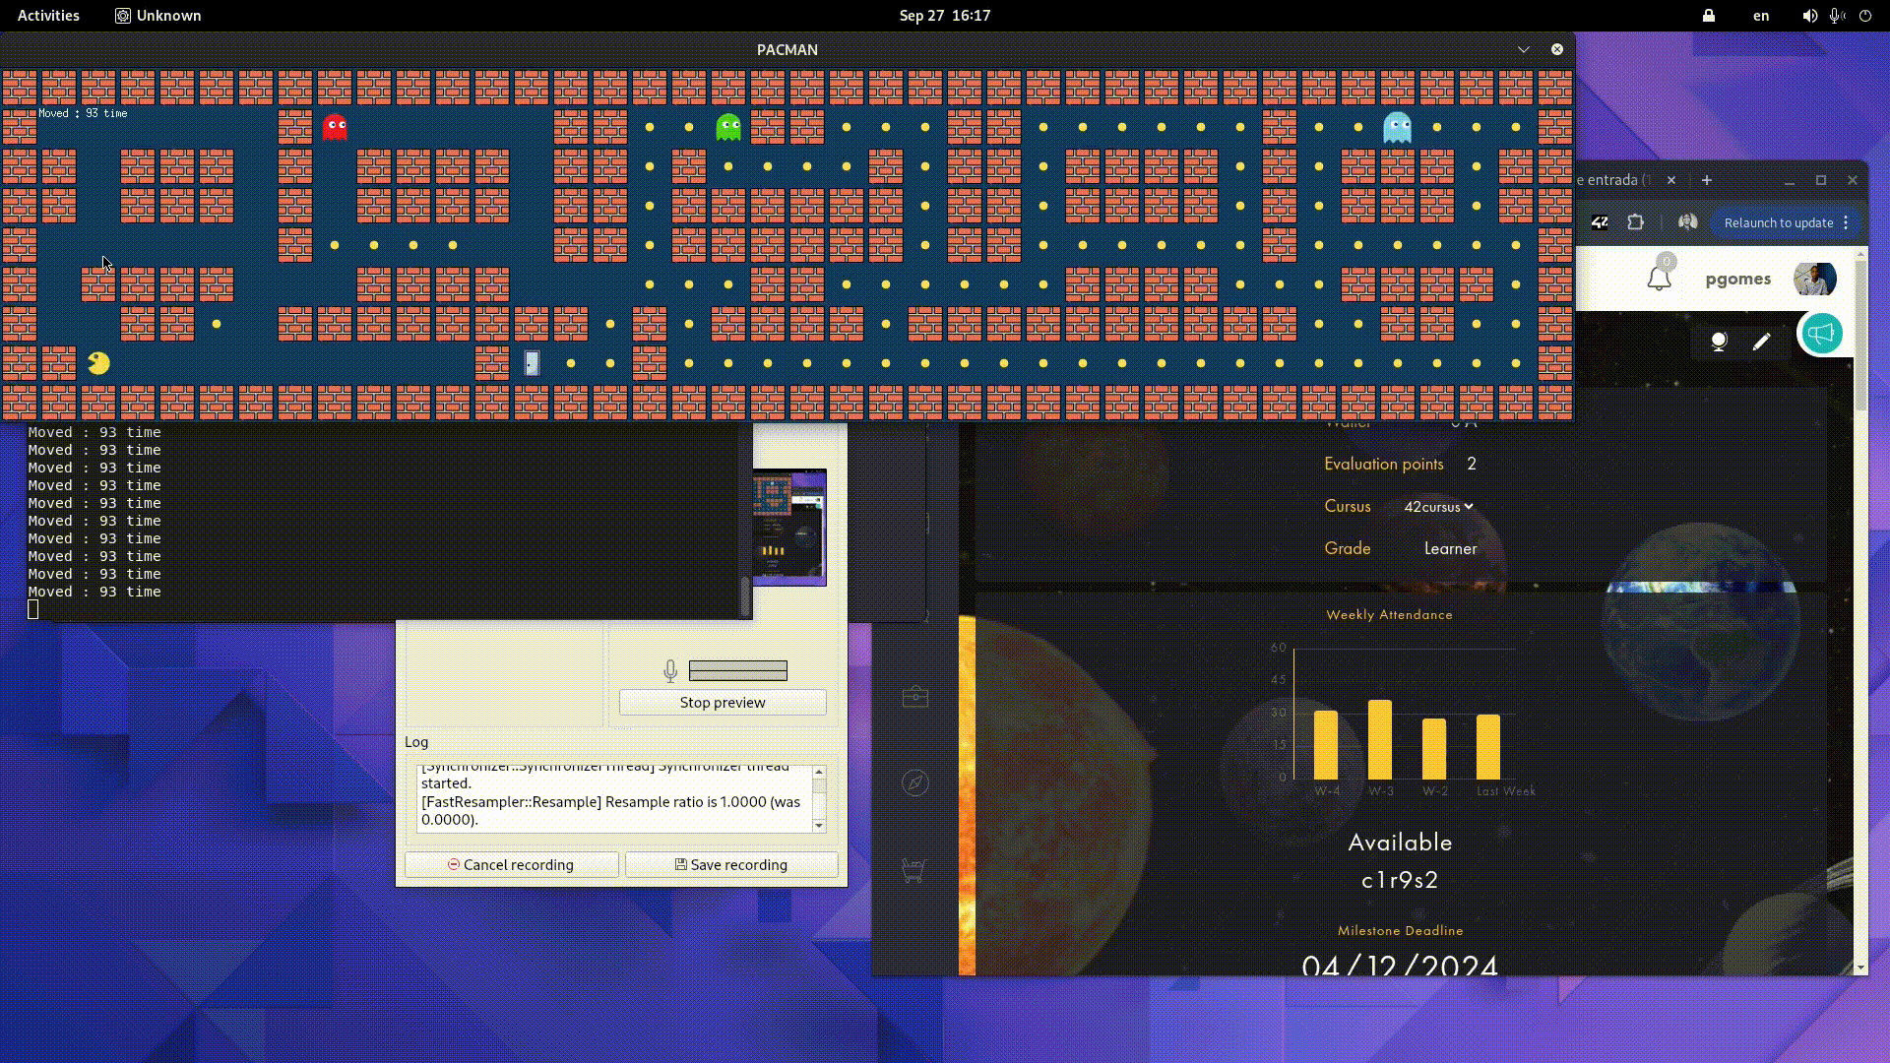Click the globe icon on the profile banner
1890x1063 pixels.
tap(1719, 342)
